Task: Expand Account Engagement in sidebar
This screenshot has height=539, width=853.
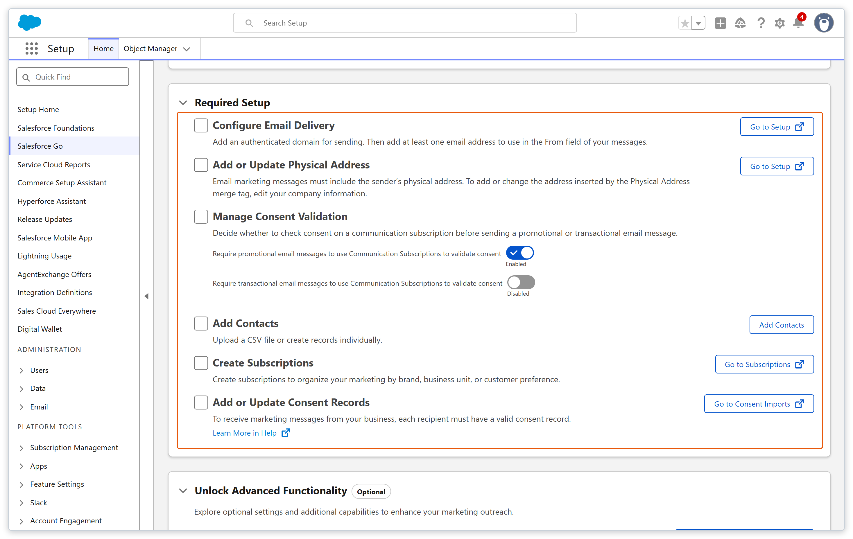Action: (21, 521)
